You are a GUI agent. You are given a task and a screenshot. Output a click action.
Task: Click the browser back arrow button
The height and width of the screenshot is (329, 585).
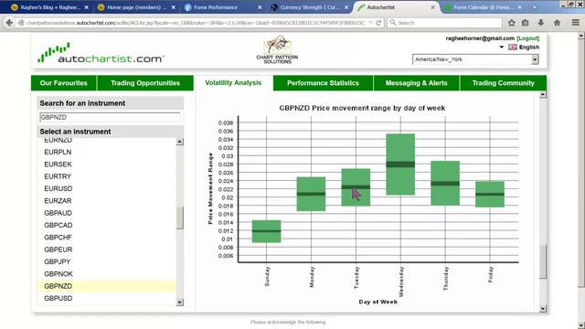pyautogui.click(x=9, y=23)
